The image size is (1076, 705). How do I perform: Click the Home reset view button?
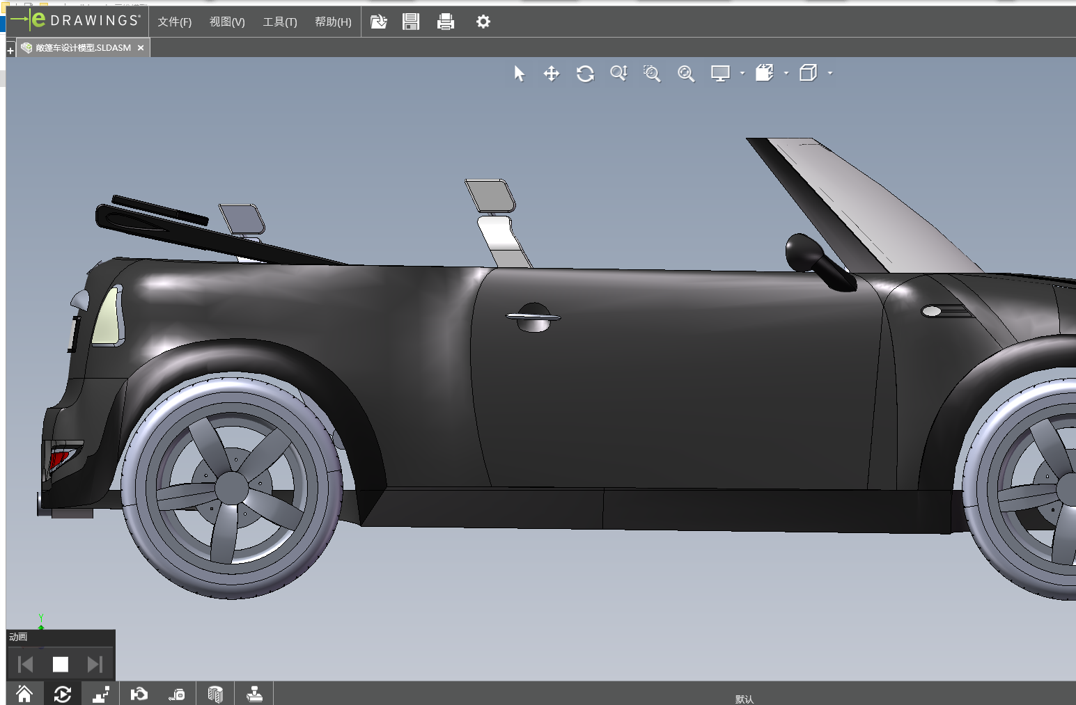point(24,694)
